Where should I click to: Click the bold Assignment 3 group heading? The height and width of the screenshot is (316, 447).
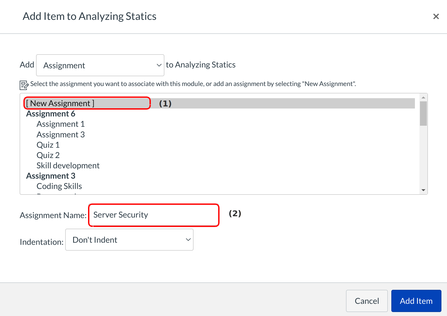[51, 176]
